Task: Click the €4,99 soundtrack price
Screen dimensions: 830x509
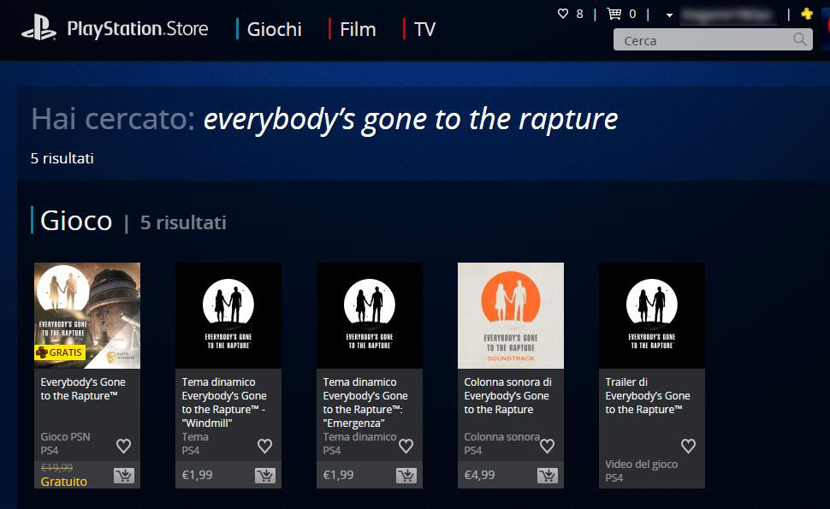Action: tap(479, 475)
